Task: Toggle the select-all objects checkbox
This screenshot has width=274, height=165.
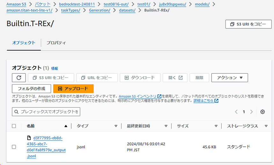Action: coord(14,126)
